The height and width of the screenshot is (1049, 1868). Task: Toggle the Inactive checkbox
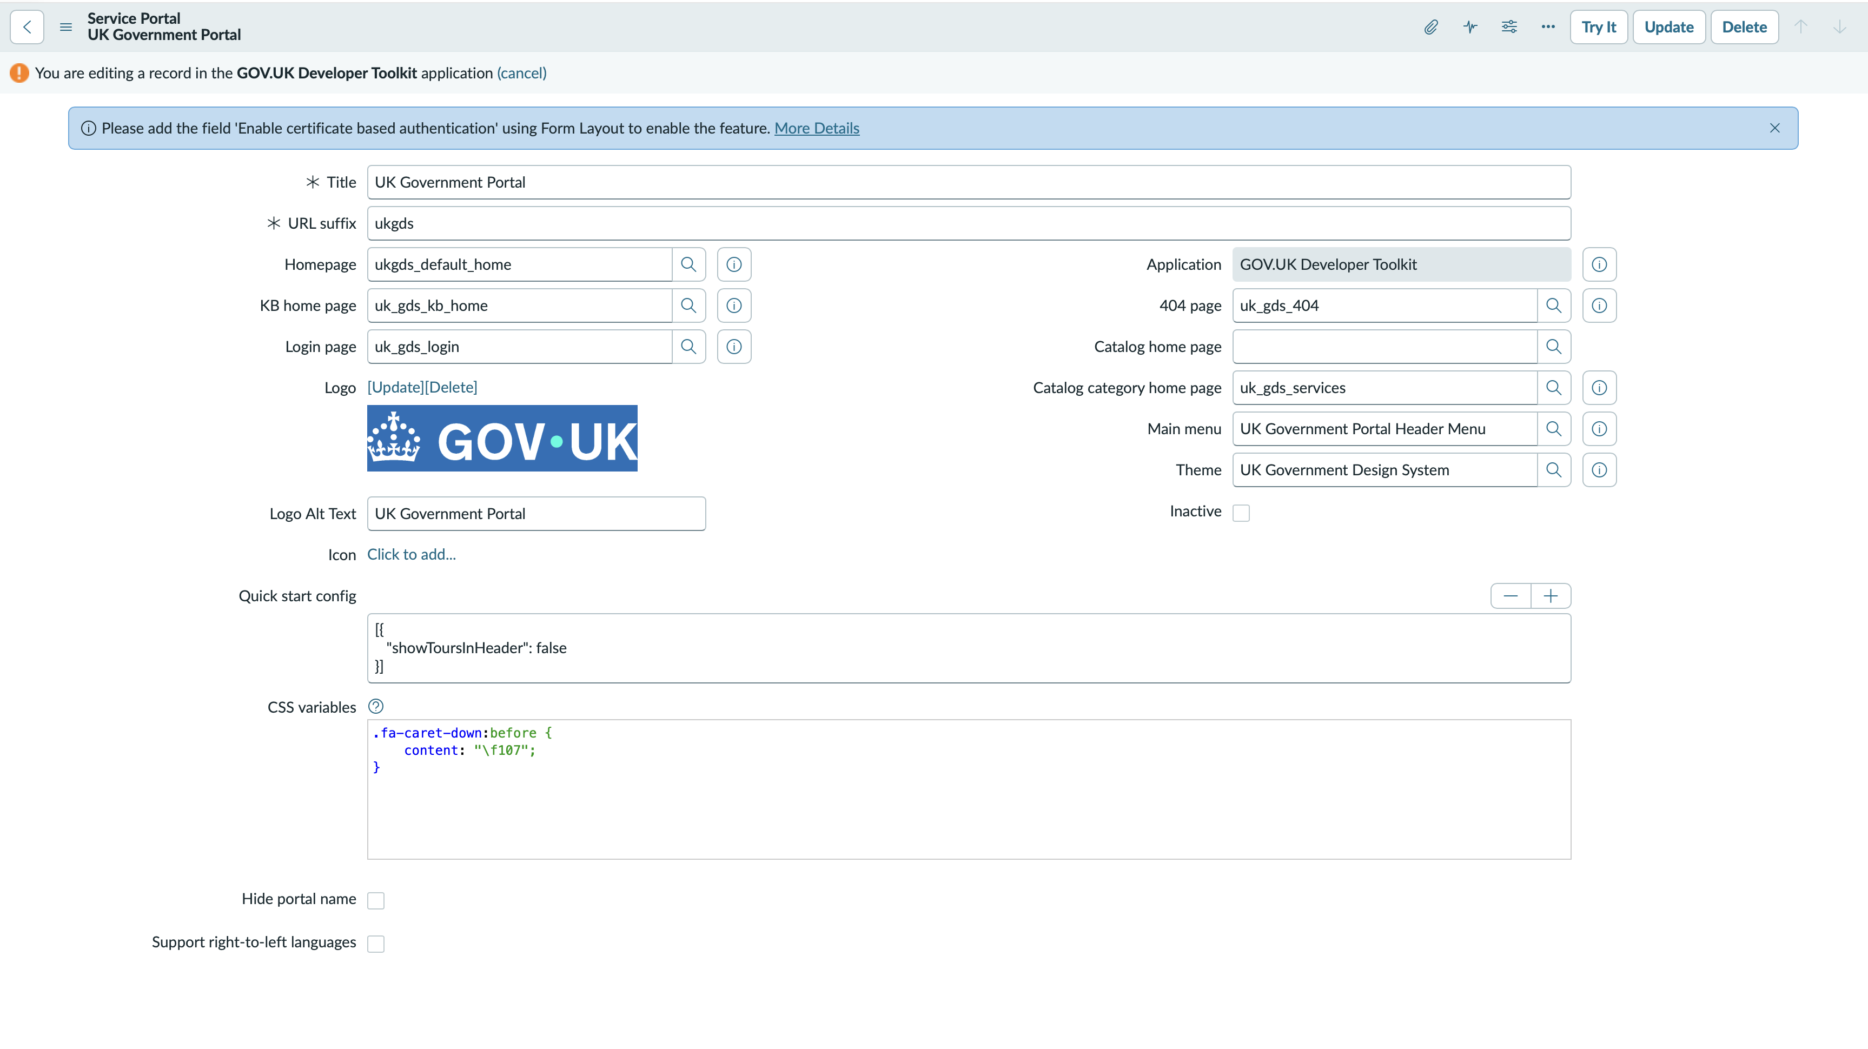point(1241,513)
